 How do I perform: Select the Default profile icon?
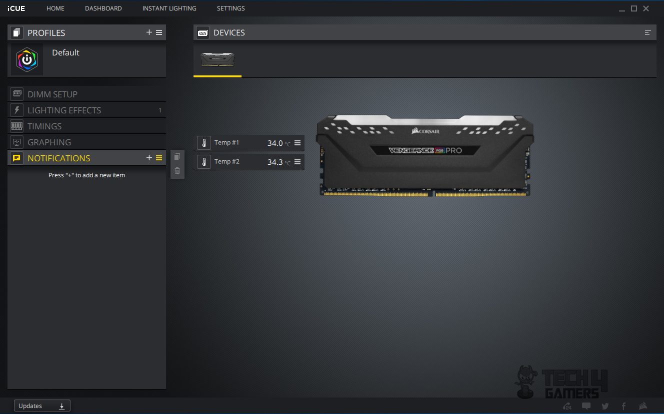27,59
